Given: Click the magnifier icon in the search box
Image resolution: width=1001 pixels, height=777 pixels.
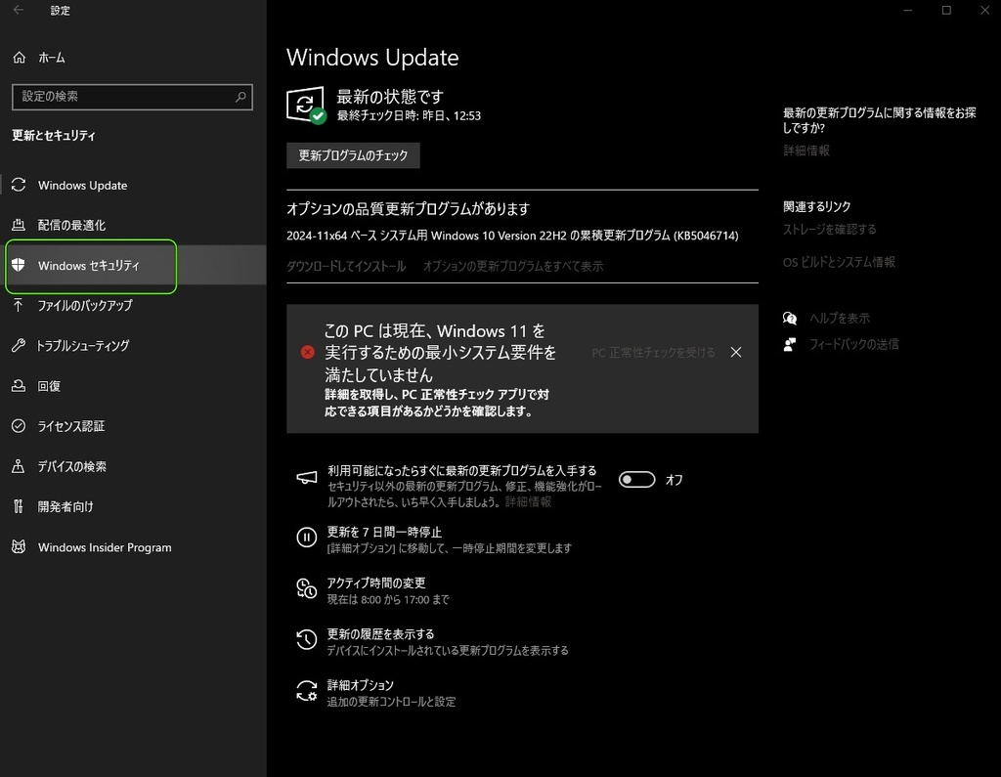Looking at the screenshot, I should click(240, 97).
